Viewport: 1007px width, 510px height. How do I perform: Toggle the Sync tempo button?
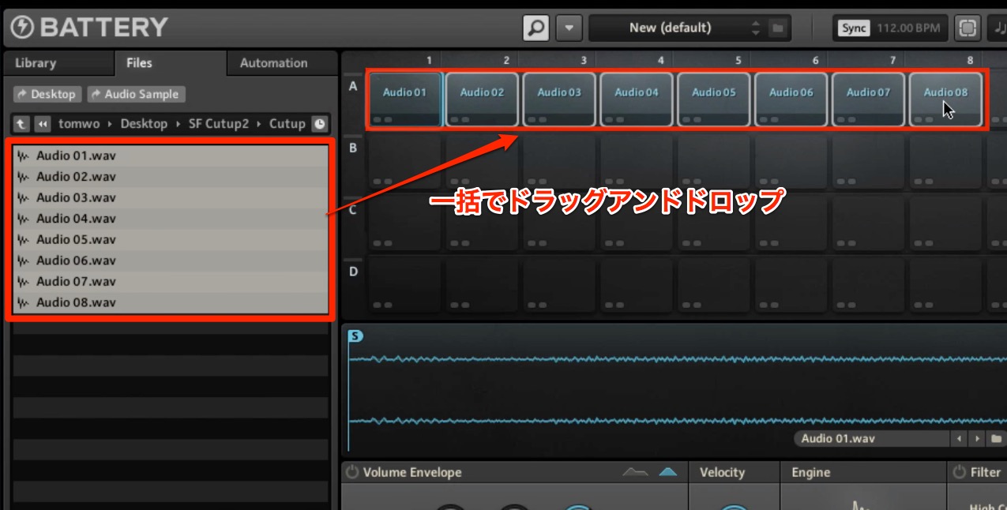coord(854,28)
